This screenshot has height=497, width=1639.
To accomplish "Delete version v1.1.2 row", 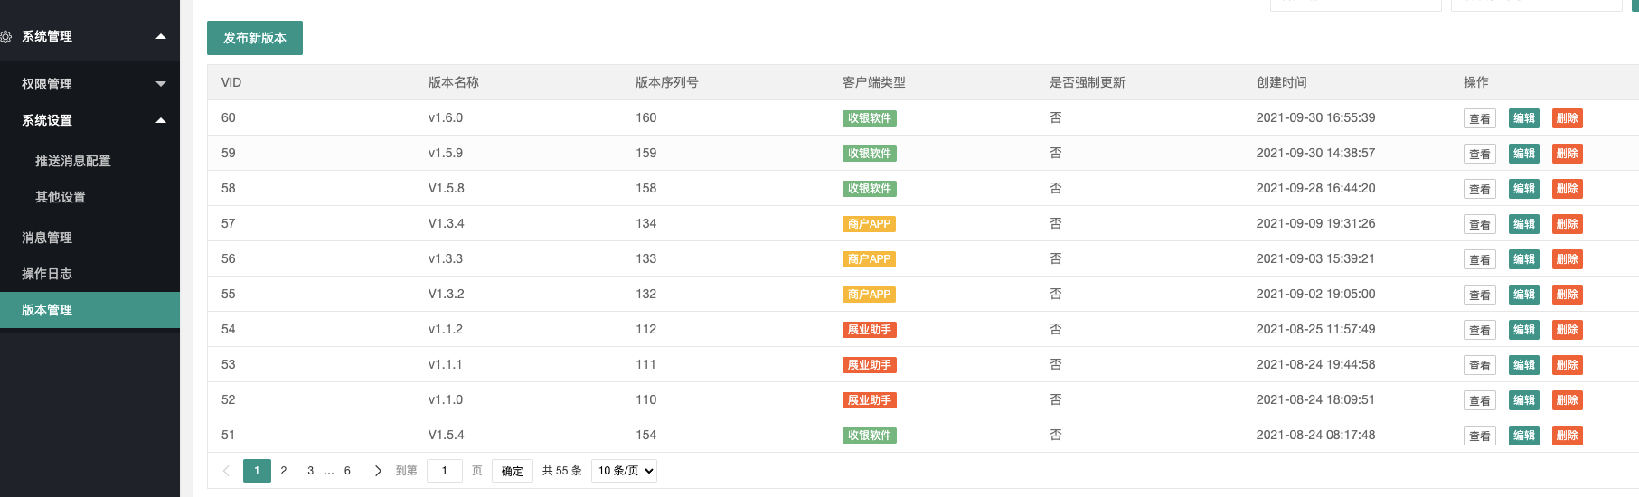I will click(1568, 330).
